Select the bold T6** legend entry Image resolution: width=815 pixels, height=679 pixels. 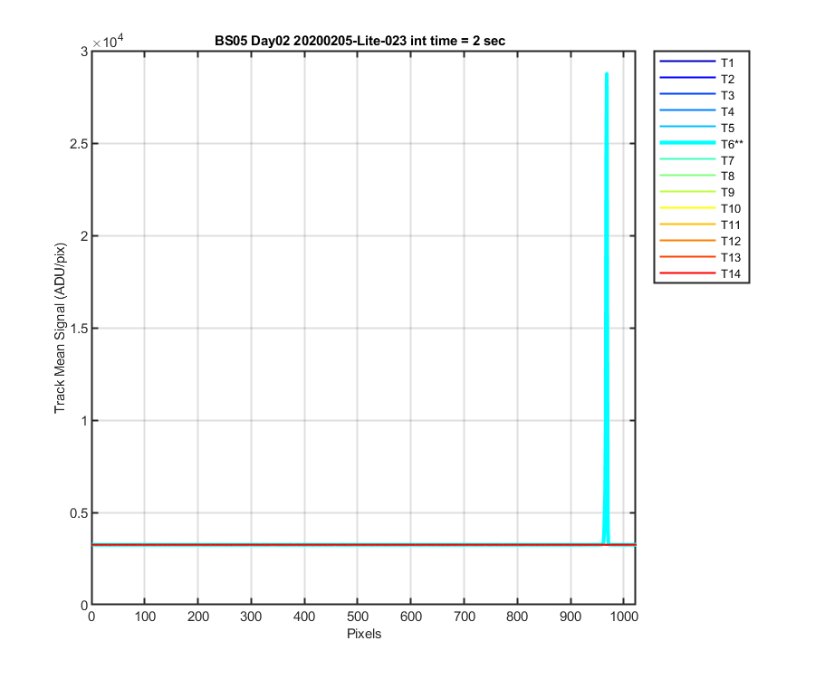coord(701,144)
